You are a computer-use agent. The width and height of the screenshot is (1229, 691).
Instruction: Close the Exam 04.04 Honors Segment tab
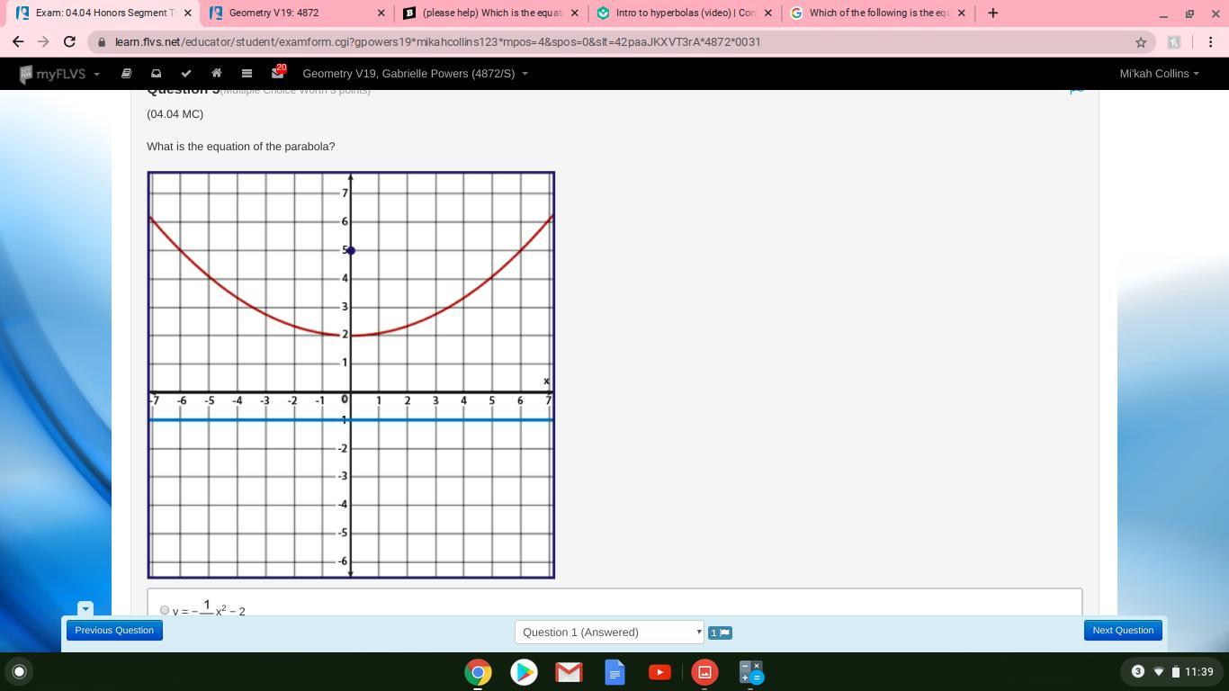pos(187,13)
